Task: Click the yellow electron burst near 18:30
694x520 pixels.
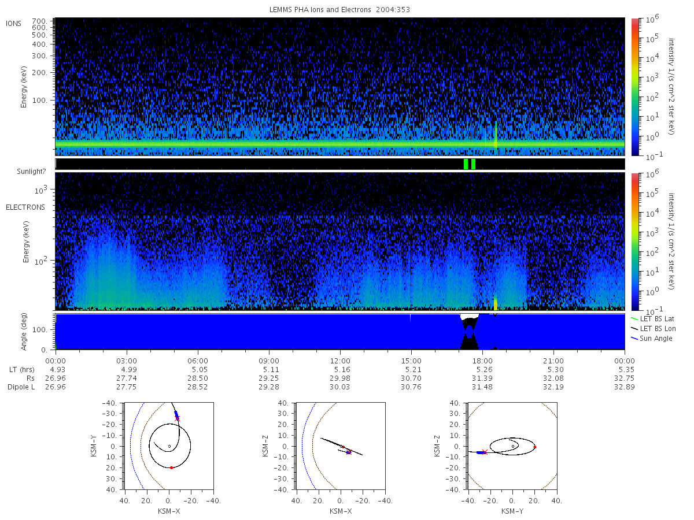Action: point(495,302)
